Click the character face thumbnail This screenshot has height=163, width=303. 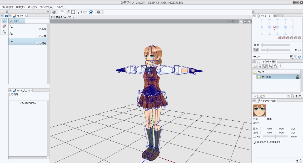pyautogui.click(x=259, y=110)
